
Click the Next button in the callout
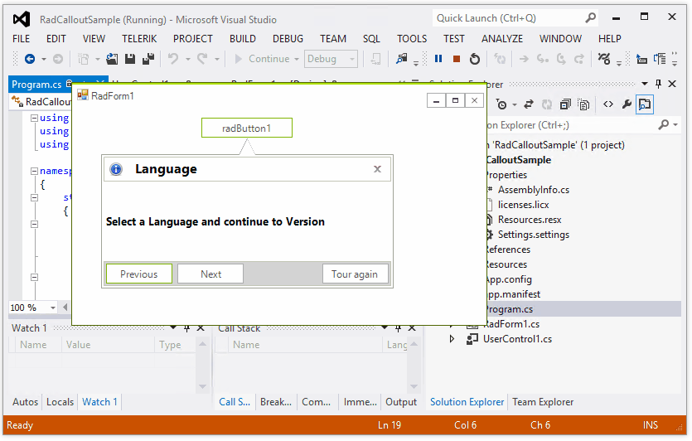[211, 274]
